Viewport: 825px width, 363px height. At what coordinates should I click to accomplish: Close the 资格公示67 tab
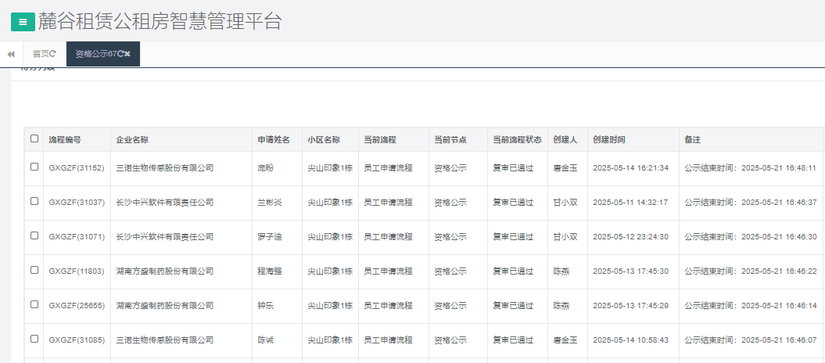[127, 54]
